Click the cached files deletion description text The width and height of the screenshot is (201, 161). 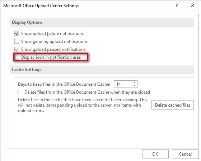83,105
